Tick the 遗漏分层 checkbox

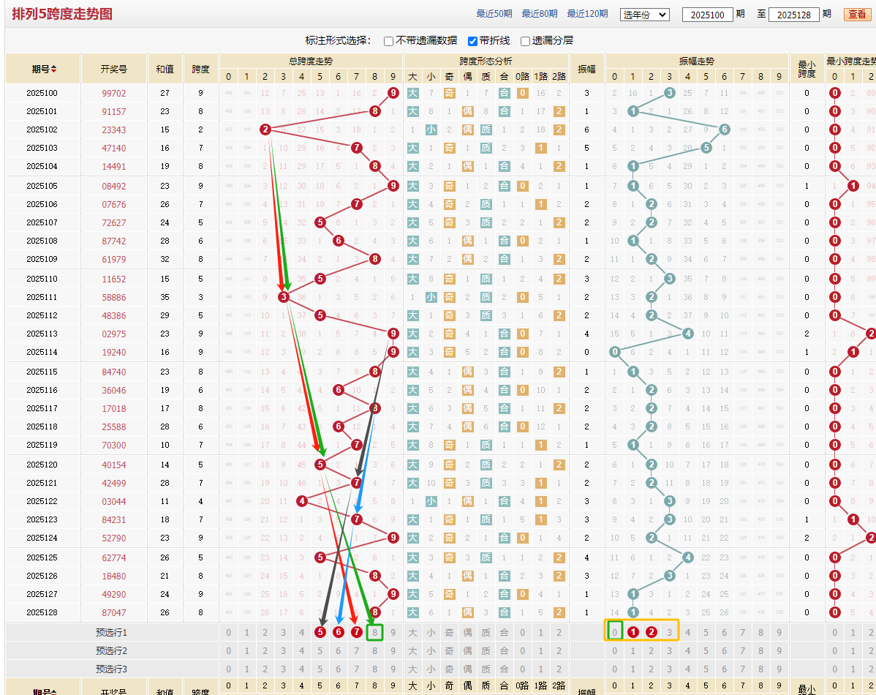(525, 41)
